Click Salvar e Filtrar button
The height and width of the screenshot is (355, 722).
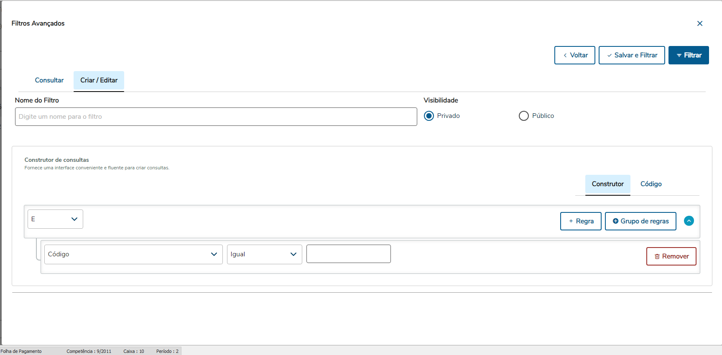click(631, 55)
